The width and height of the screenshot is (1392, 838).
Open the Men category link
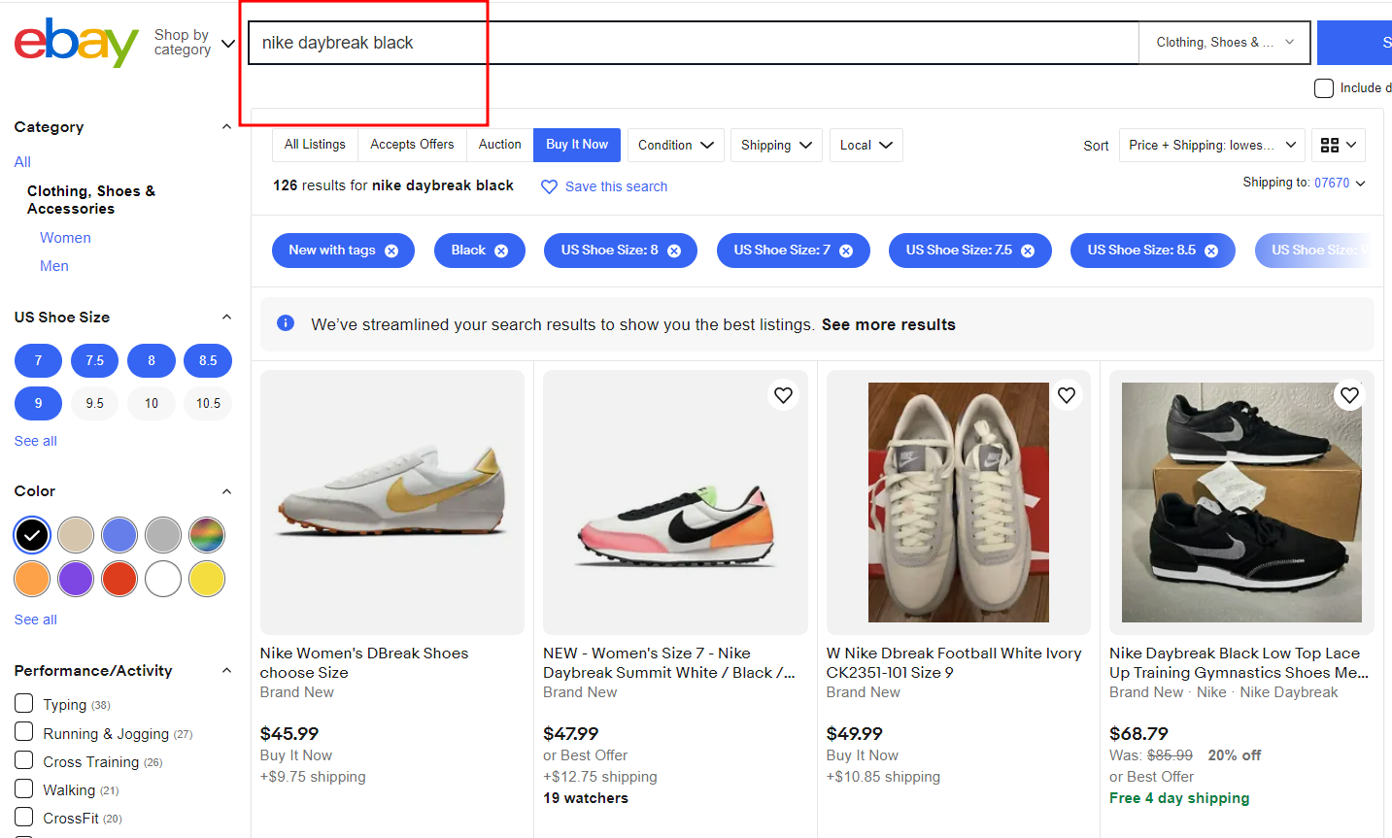(54, 266)
